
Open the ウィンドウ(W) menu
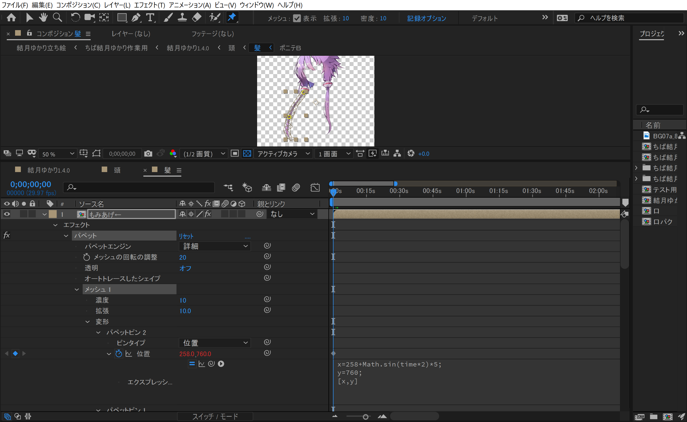[x=257, y=5]
